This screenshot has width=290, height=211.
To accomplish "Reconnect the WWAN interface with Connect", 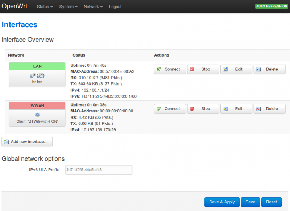I will [x=170, y=109].
